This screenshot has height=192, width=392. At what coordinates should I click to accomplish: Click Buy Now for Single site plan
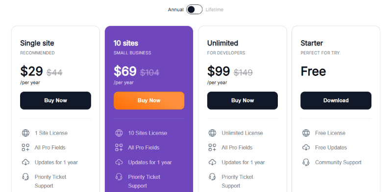pyautogui.click(x=55, y=100)
